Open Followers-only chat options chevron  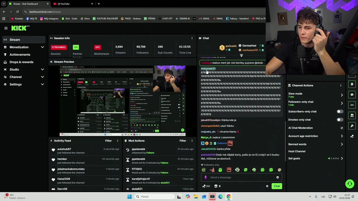pyautogui.click(x=342, y=103)
